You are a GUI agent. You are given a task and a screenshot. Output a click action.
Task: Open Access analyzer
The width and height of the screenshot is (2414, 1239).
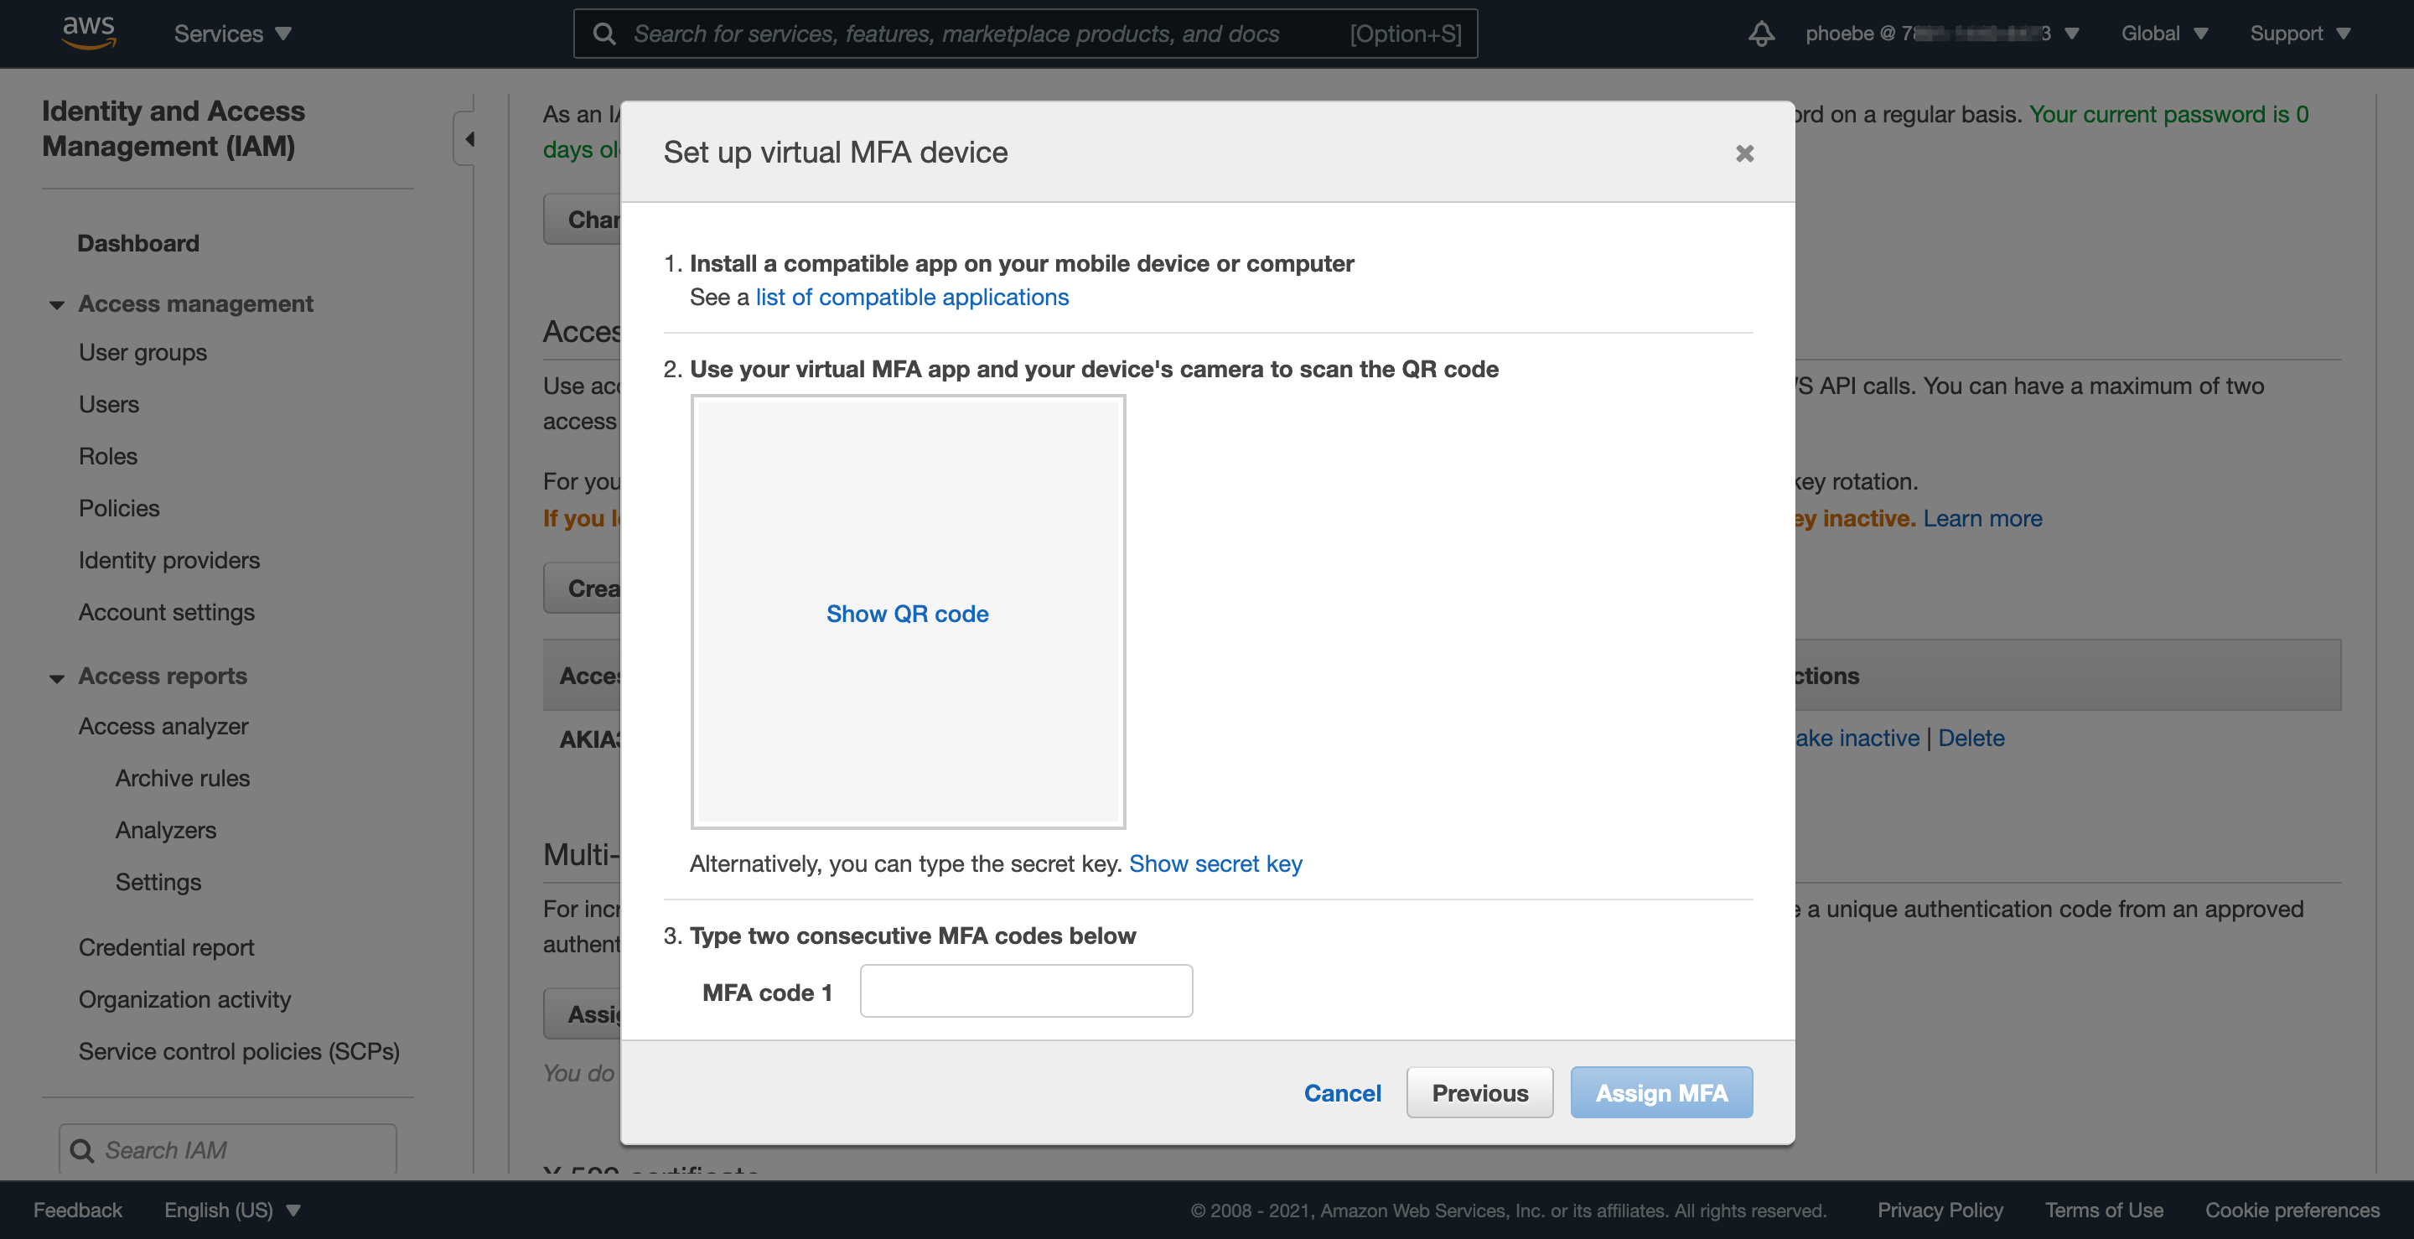pos(163,726)
